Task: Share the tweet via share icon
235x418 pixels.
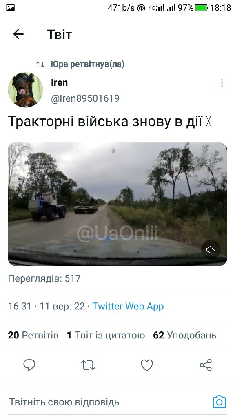Action: [x=206, y=365]
